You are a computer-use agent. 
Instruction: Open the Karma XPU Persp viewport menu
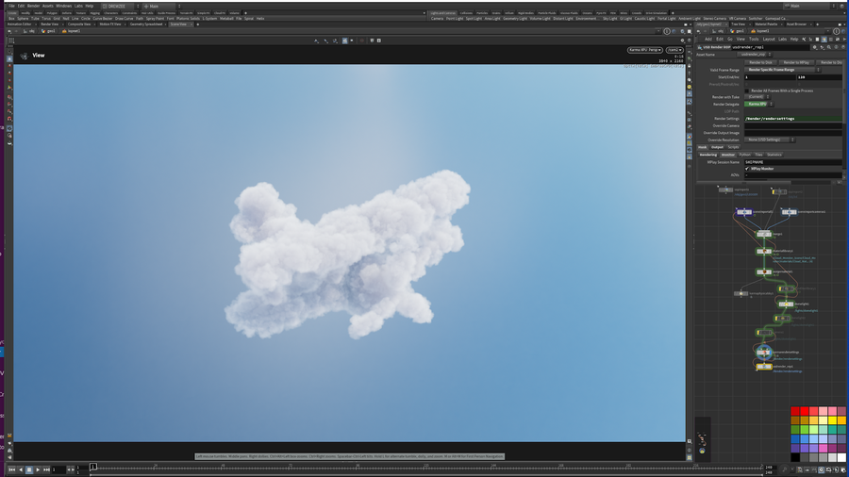coord(645,50)
